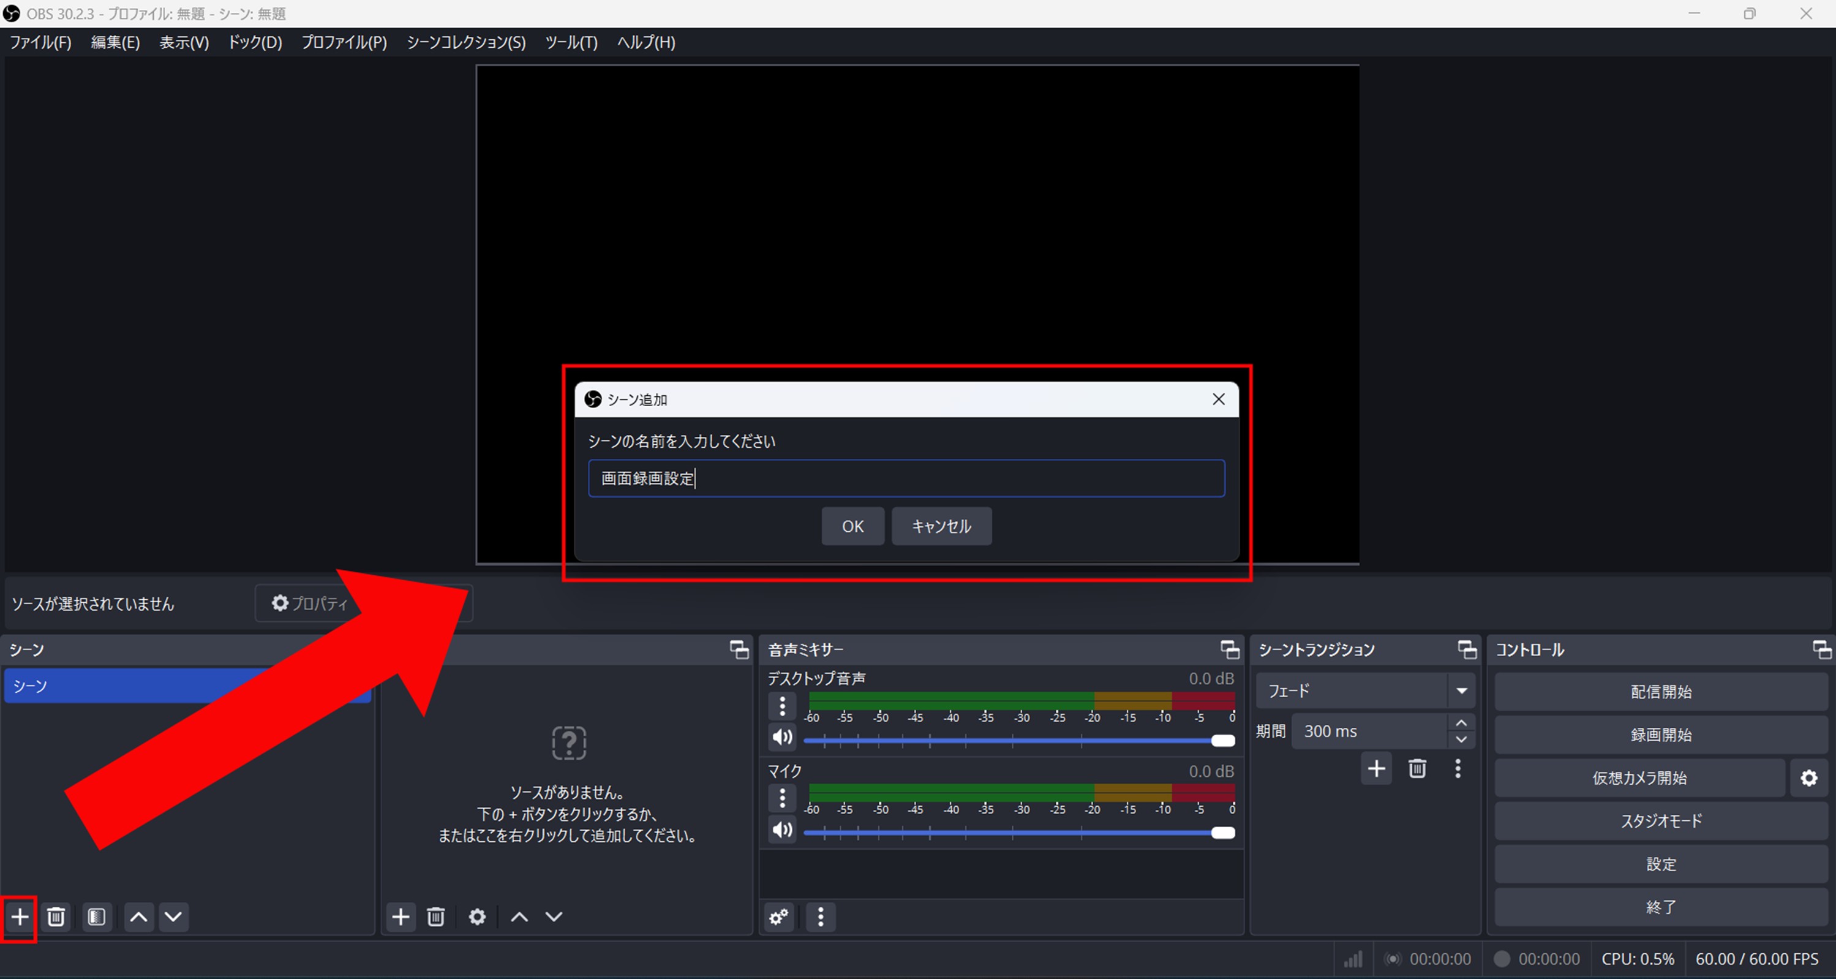Mute the デスクトップ音声 speaker
1836x979 pixels.
pyautogui.click(x=782, y=736)
